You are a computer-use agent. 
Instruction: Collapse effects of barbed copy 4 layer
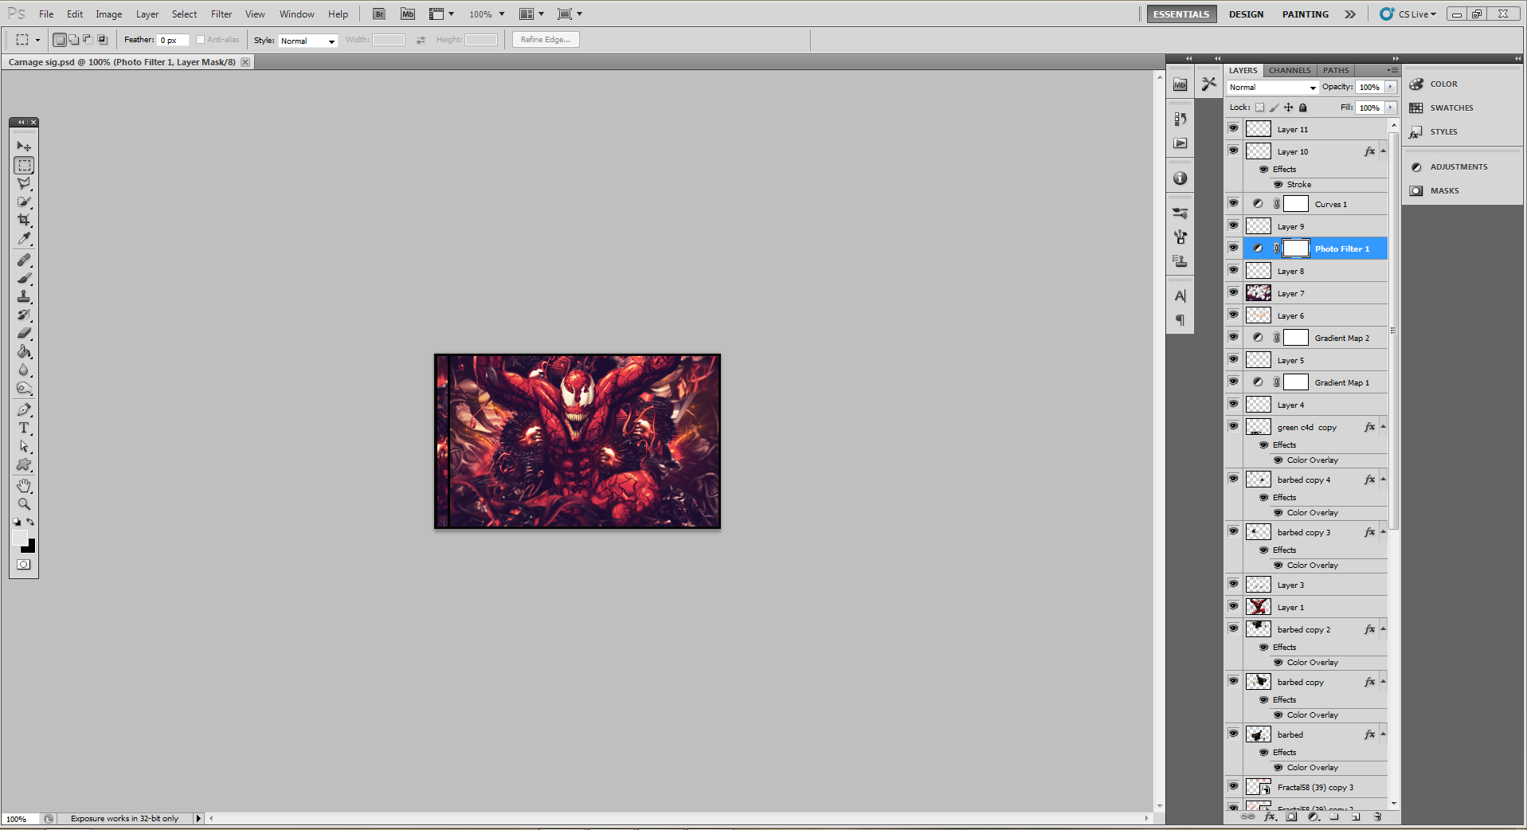1383,480
